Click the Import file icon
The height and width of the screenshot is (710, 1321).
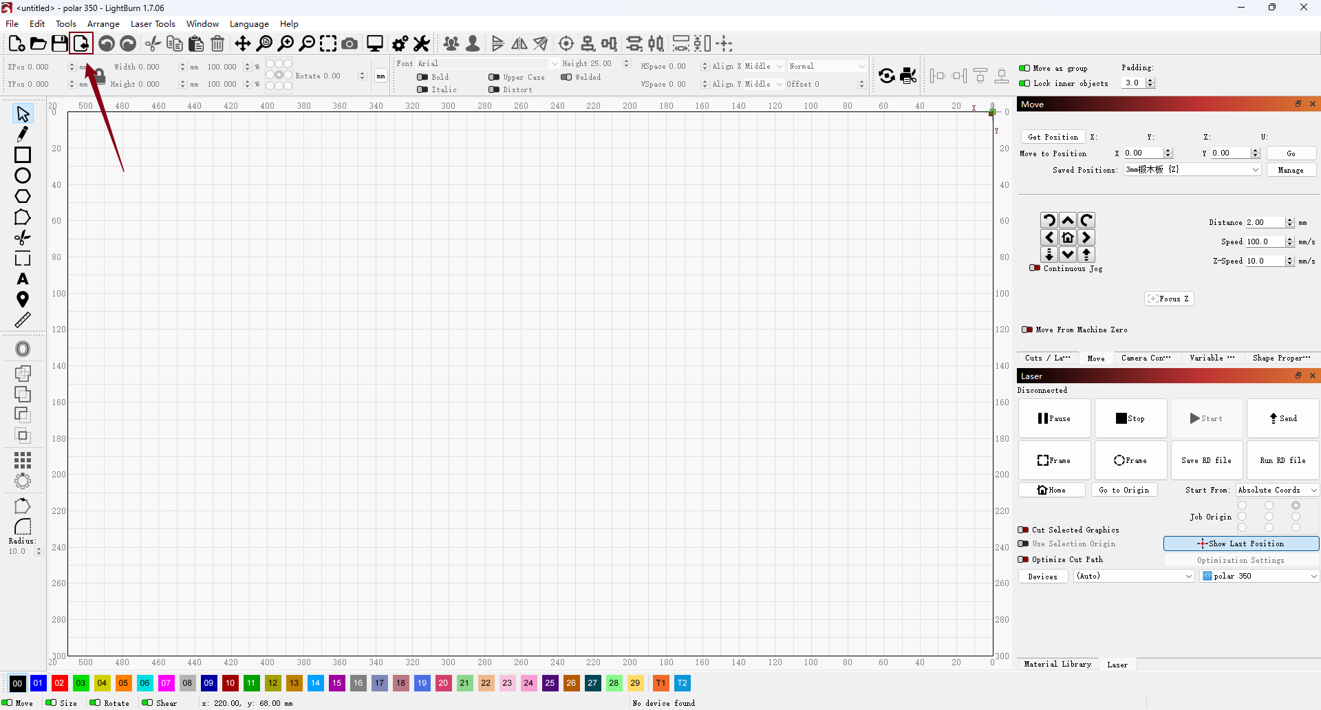coord(81,44)
